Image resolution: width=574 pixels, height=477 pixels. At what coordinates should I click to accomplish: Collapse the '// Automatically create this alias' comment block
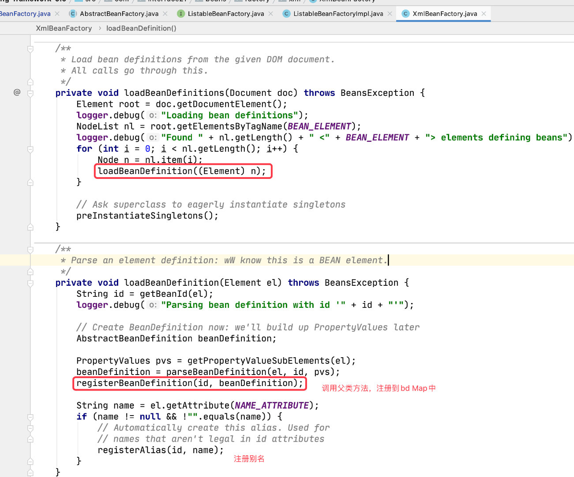coord(30,428)
